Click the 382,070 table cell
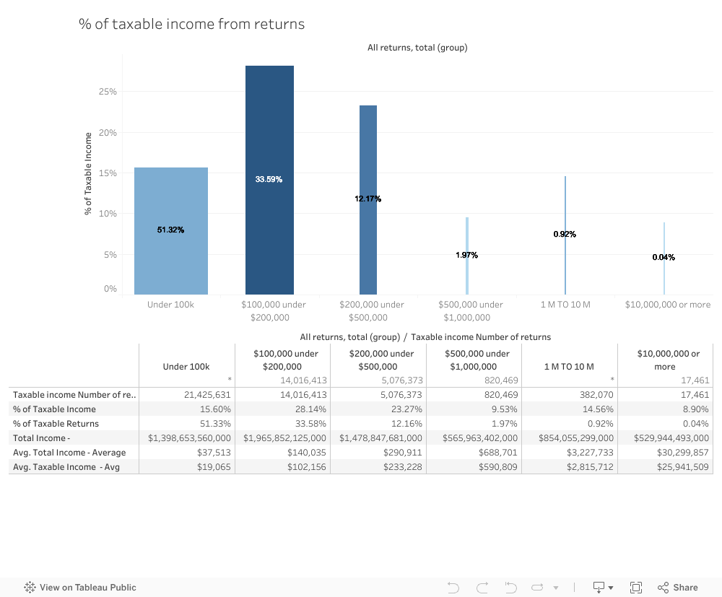Image resolution: width=722 pixels, height=597 pixels. tap(596, 394)
